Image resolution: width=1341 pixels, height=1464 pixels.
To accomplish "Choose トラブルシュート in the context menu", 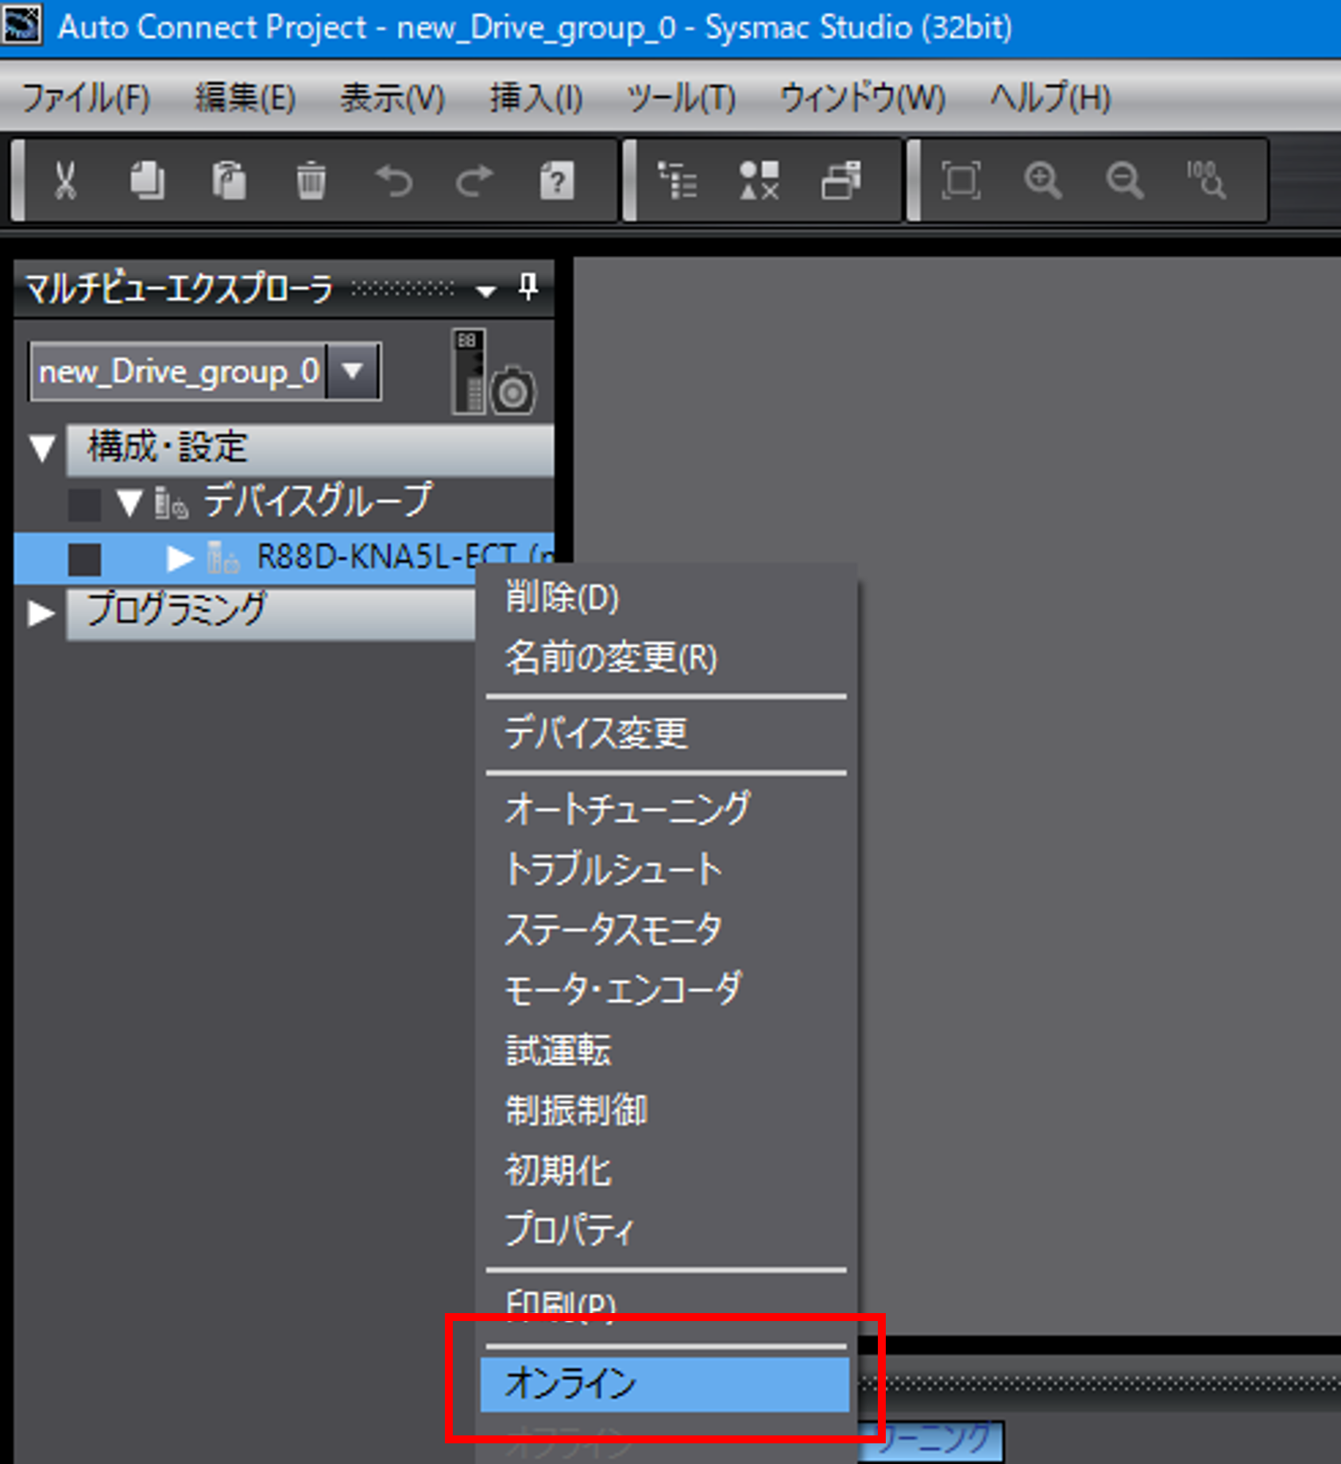I will [666, 869].
